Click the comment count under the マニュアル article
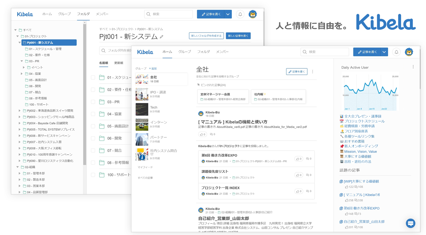426x235 pixels. [213, 134]
